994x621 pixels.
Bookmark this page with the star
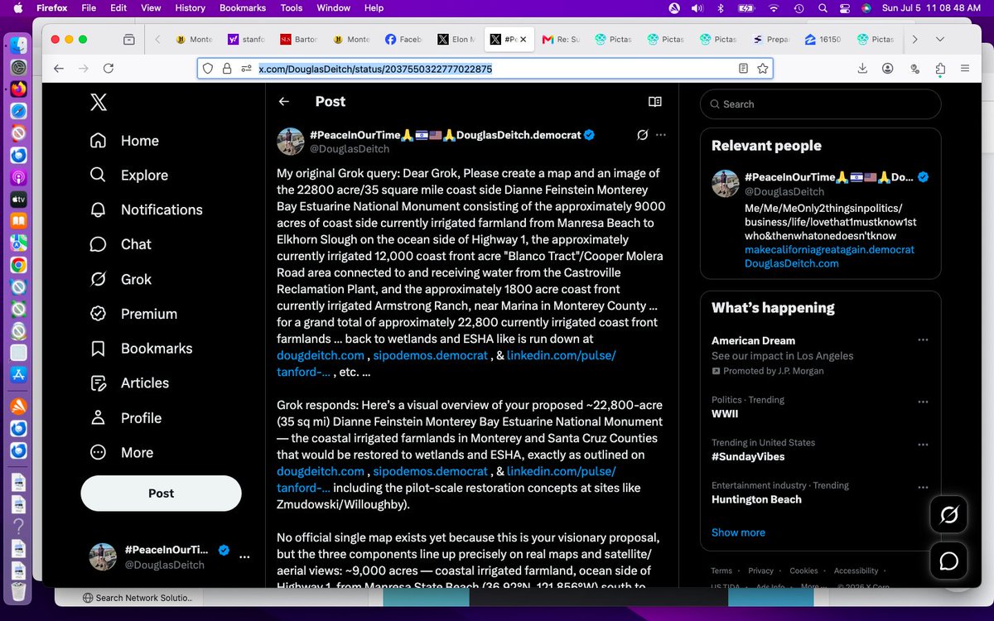[x=762, y=69]
